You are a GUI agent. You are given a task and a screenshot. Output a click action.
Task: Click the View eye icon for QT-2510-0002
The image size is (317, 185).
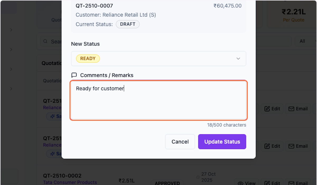pyautogui.click(x=240, y=183)
